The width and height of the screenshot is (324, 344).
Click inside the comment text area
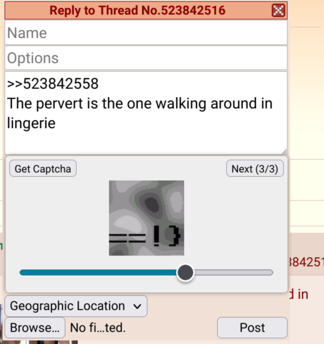pyautogui.click(x=146, y=113)
